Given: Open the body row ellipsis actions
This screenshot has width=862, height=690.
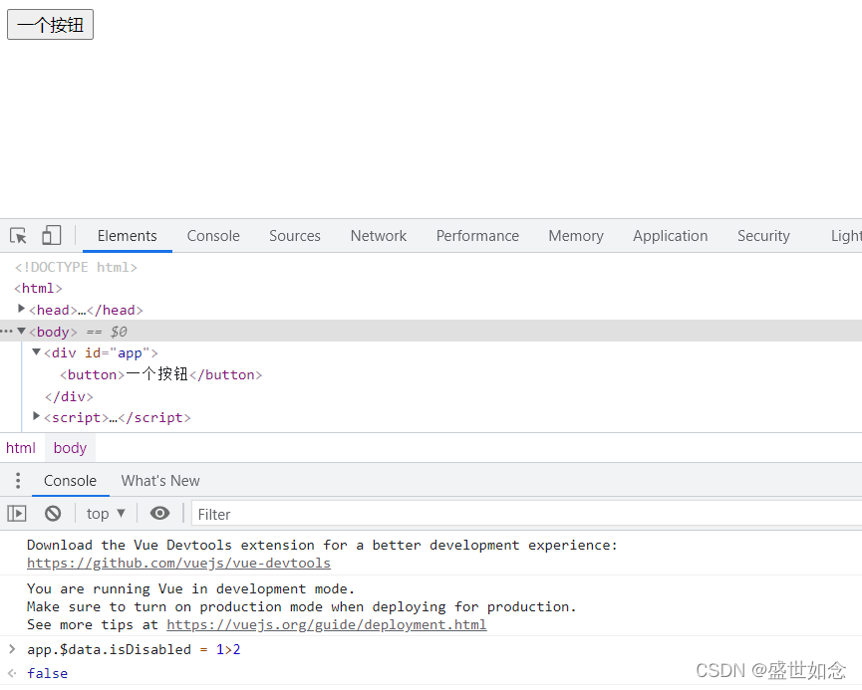Looking at the screenshot, I should pos(7,332).
